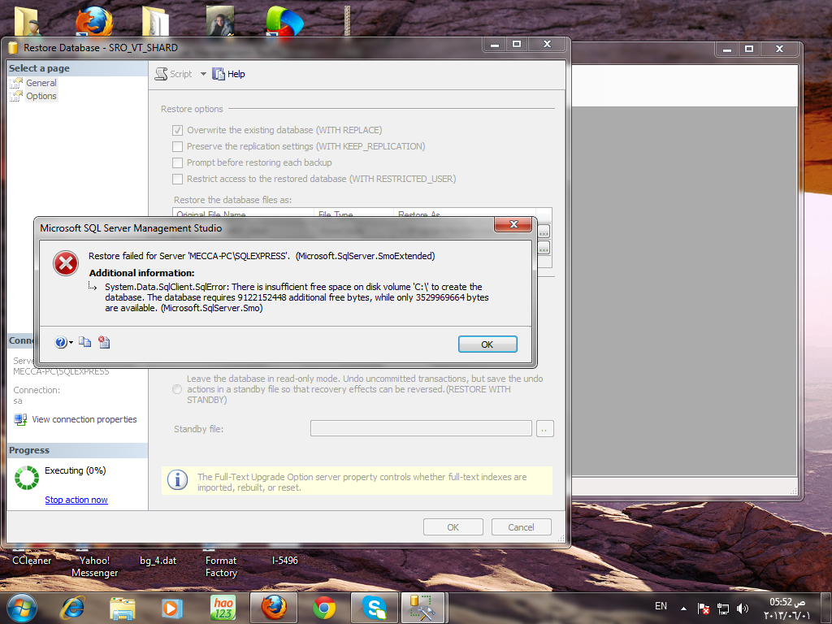Click the "Executing (0%)" status text
The image size is (832, 624).
click(x=76, y=470)
